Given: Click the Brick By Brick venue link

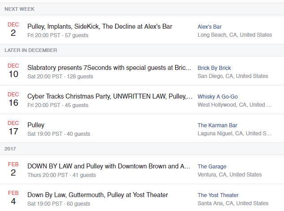Looking at the screenshot, I should point(214,68).
